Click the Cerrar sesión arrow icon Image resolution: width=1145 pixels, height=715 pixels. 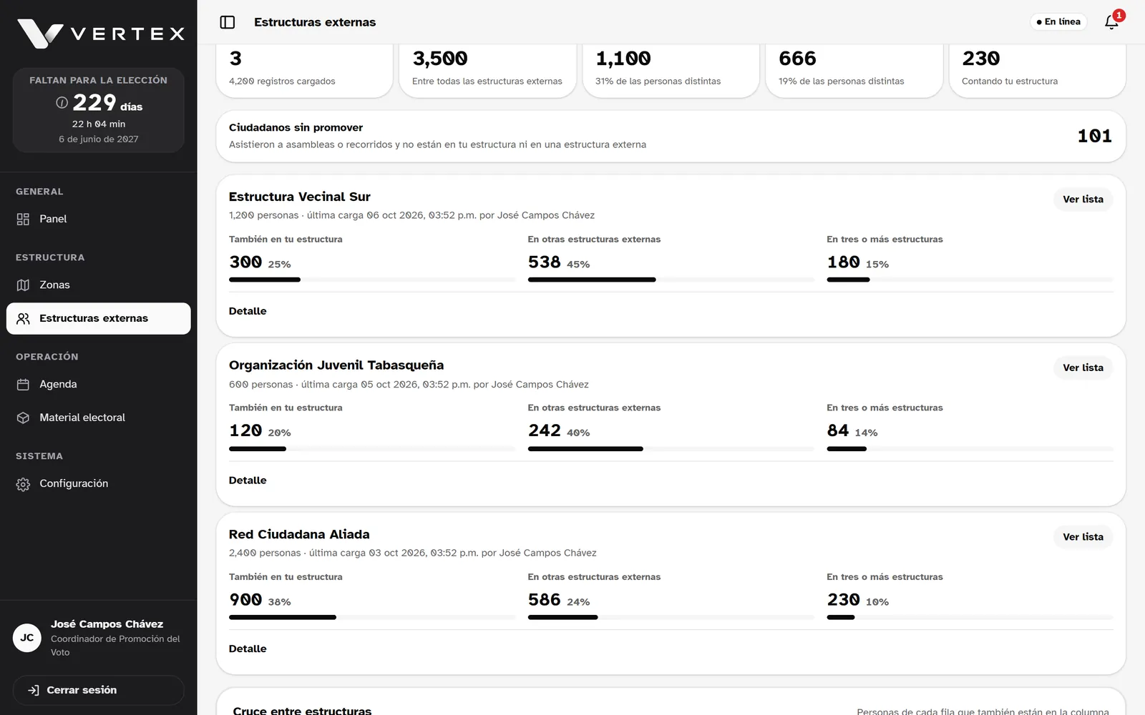(33, 690)
